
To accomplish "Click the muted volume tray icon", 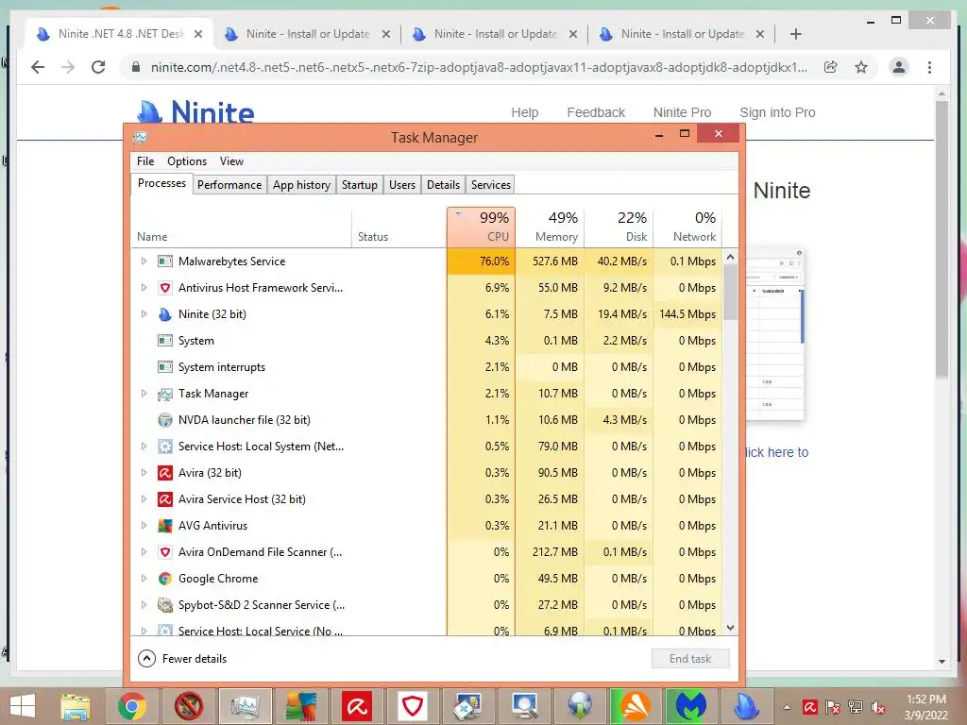I will 878,707.
